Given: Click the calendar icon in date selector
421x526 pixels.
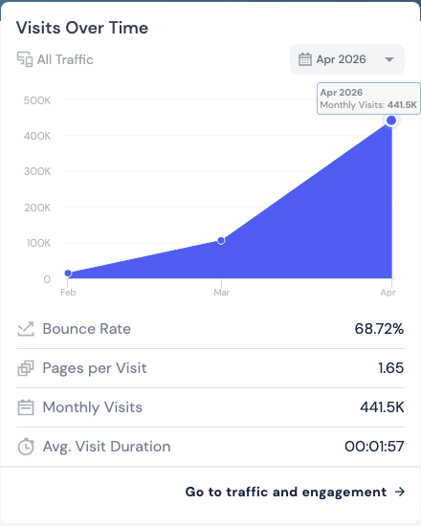Looking at the screenshot, I should tap(305, 59).
